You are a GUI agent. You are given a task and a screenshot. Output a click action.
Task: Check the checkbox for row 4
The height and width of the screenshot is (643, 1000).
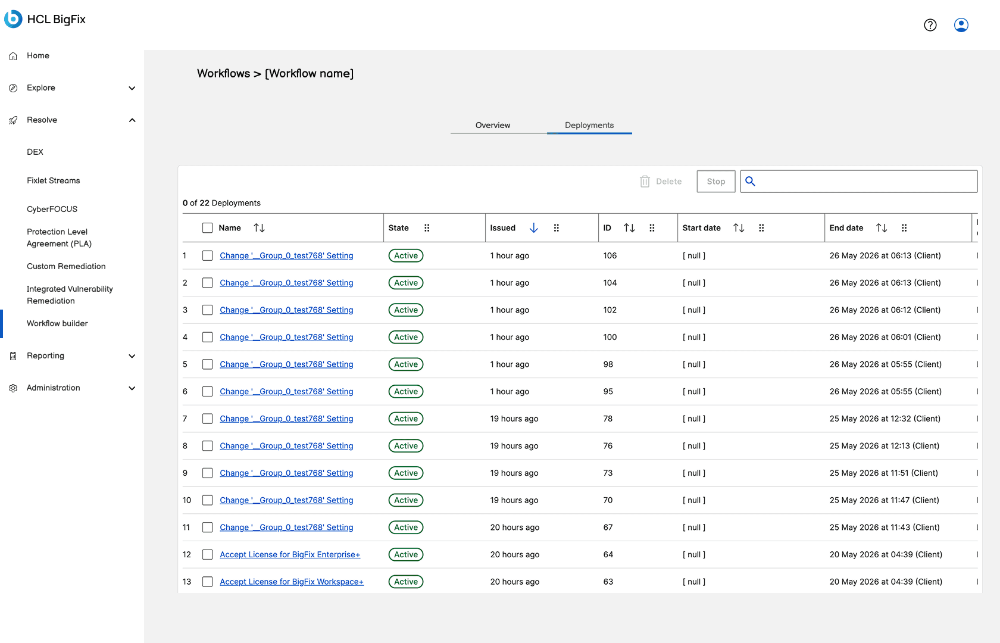[207, 337]
